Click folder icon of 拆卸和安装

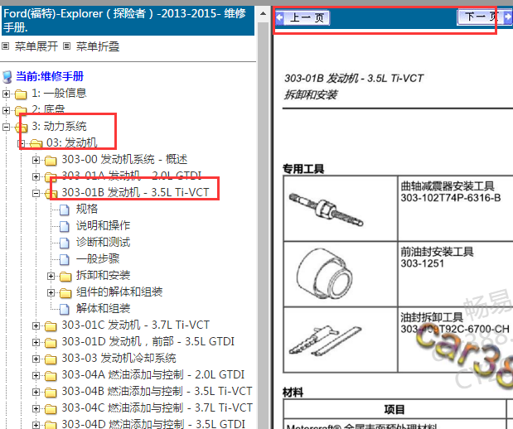coord(65,277)
